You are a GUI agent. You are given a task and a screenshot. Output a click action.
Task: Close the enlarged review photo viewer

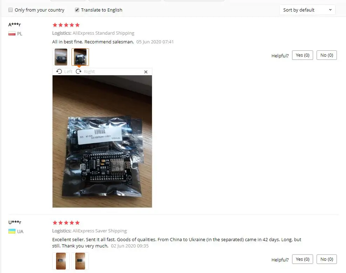[146, 72]
